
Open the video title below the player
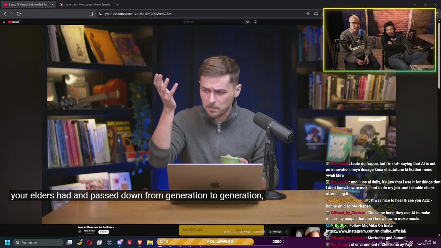(96, 227)
